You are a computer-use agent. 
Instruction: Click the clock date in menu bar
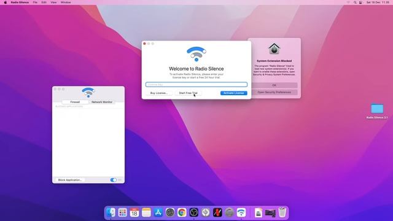pyautogui.click(x=378, y=2)
